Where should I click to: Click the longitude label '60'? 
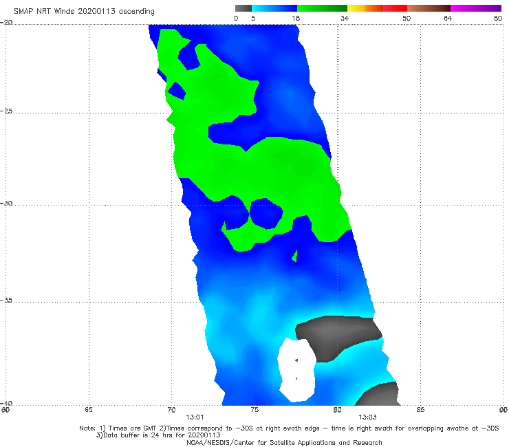(x=6, y=410)
